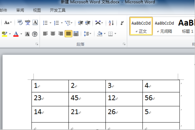The height and width of the screenshot is (130, 195).
Task: Click table cell containing 14
Action: pyautogui.click(x=50, y=114)
